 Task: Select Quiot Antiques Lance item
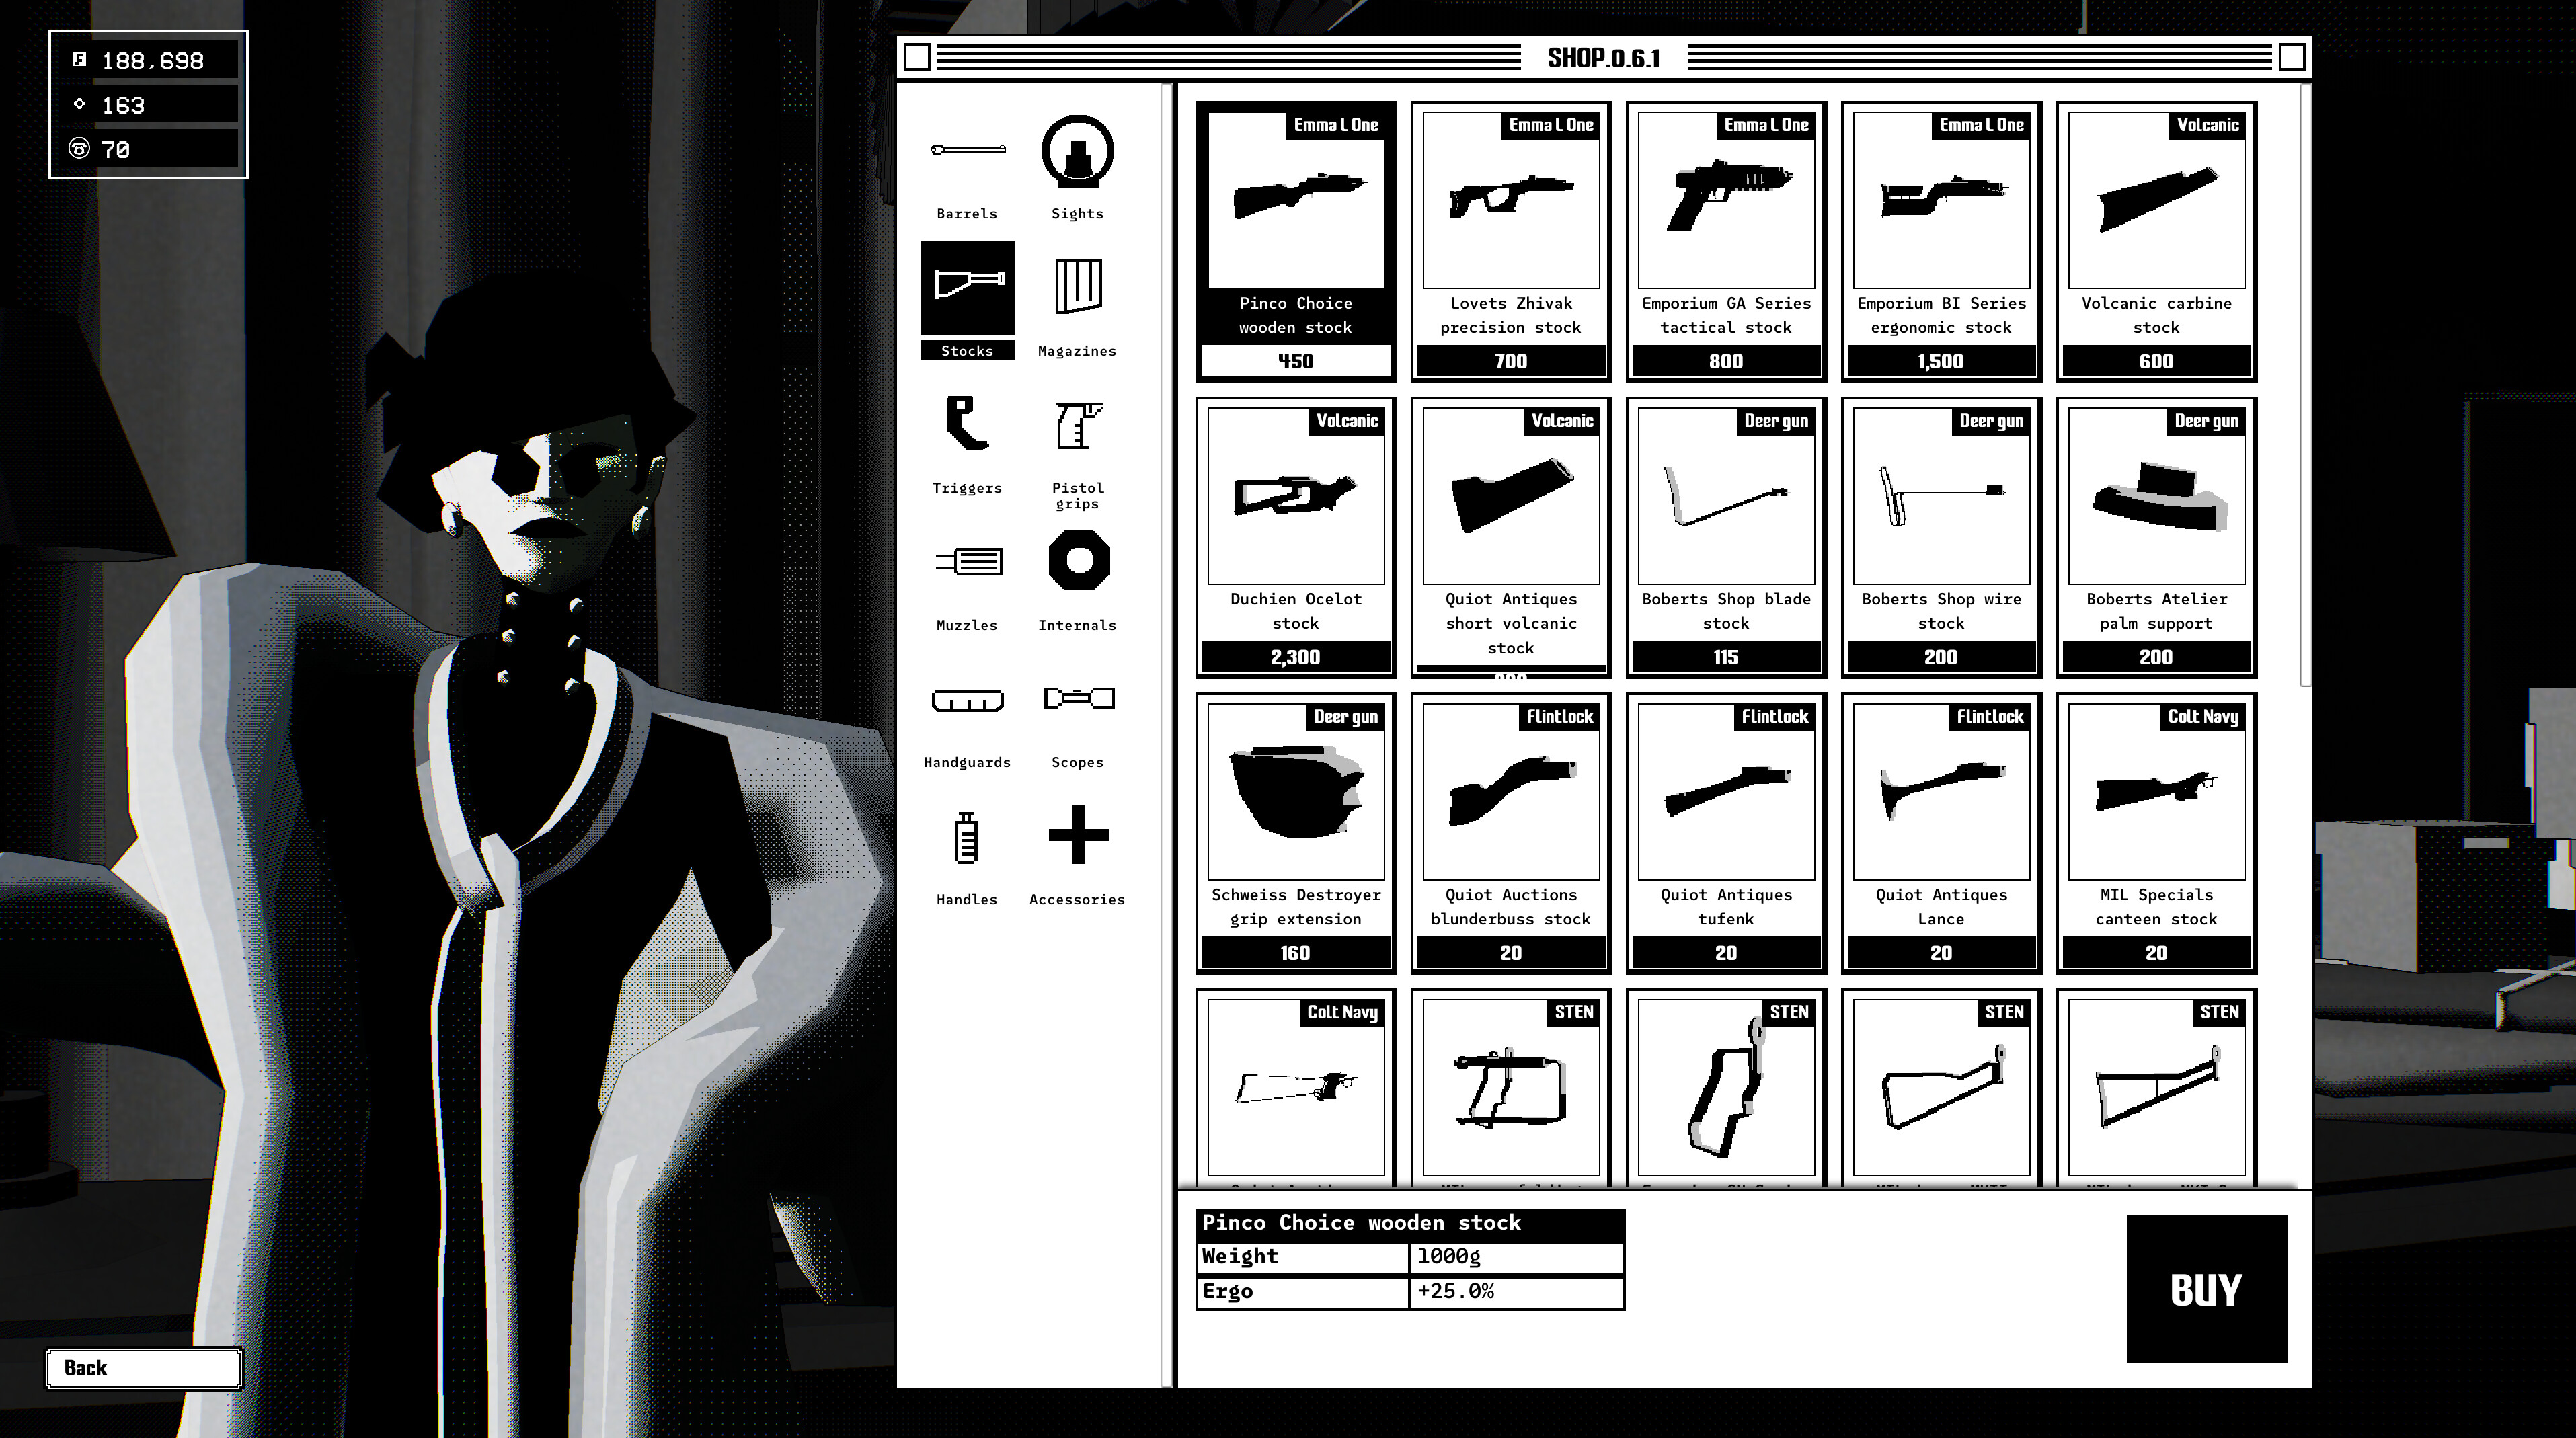click(1940, 833)
